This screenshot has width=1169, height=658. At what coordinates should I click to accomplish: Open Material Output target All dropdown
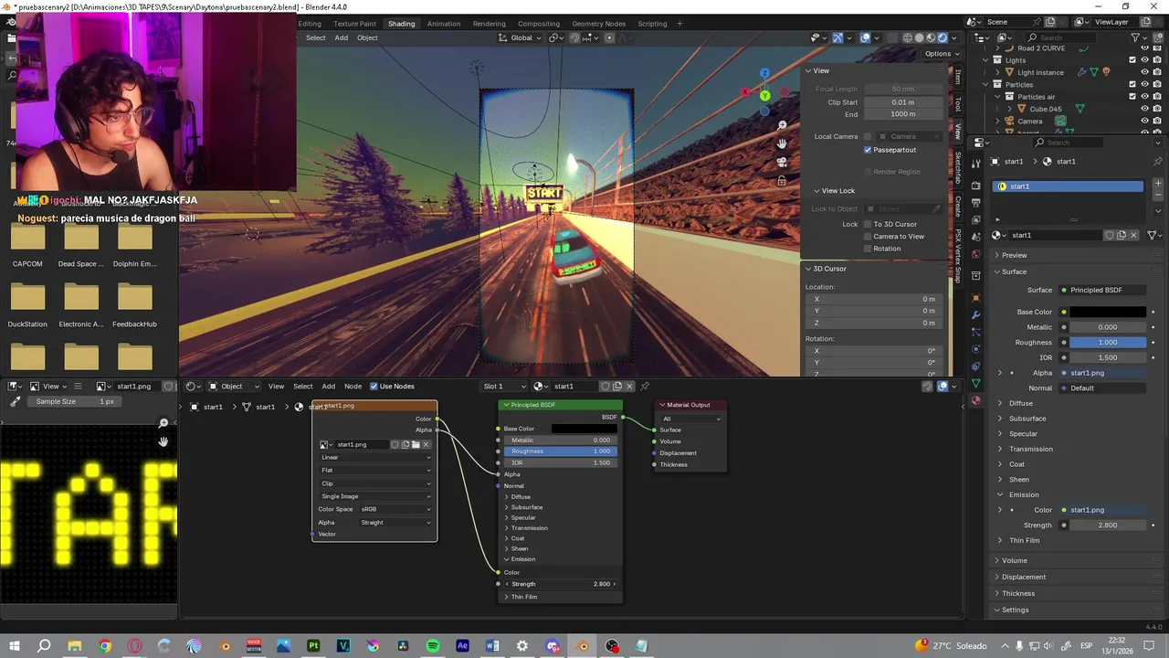[x=691, y=419]
